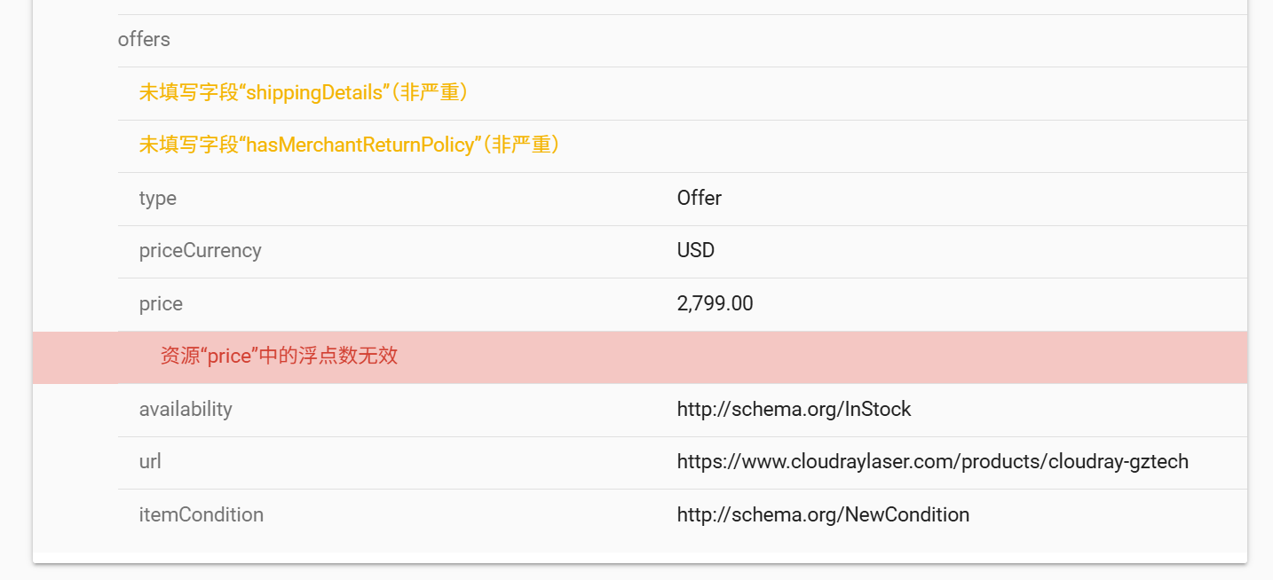This screenshot has width=1273, height=580.
Task: Open the cloudraylaser.com product URL
Action: pos(932,462)
